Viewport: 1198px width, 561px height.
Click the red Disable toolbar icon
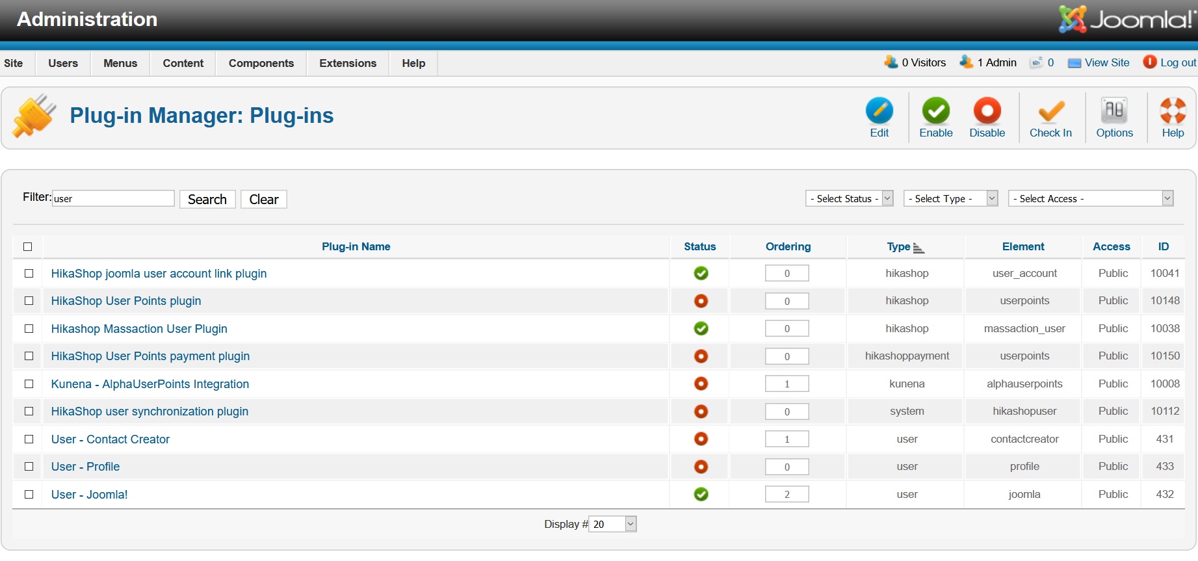[x=987, y=111]
